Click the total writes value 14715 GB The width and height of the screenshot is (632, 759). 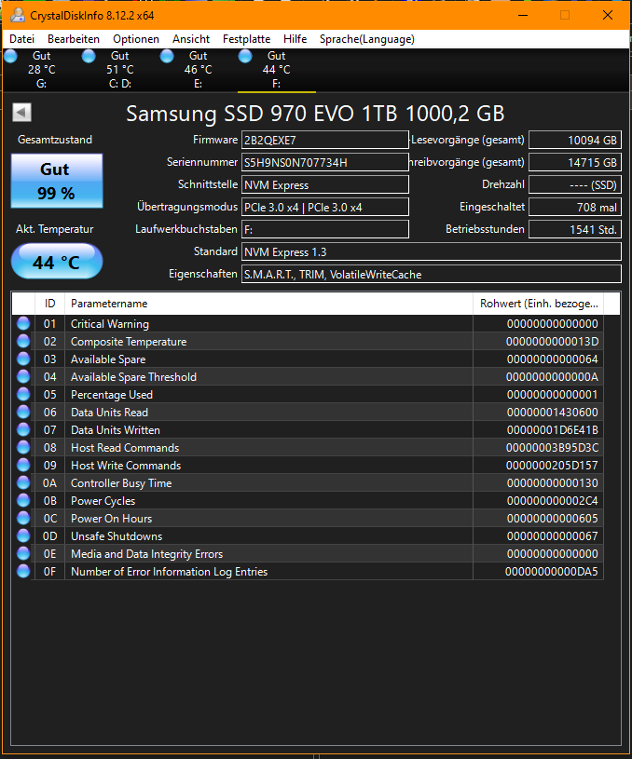pos(575,162)
